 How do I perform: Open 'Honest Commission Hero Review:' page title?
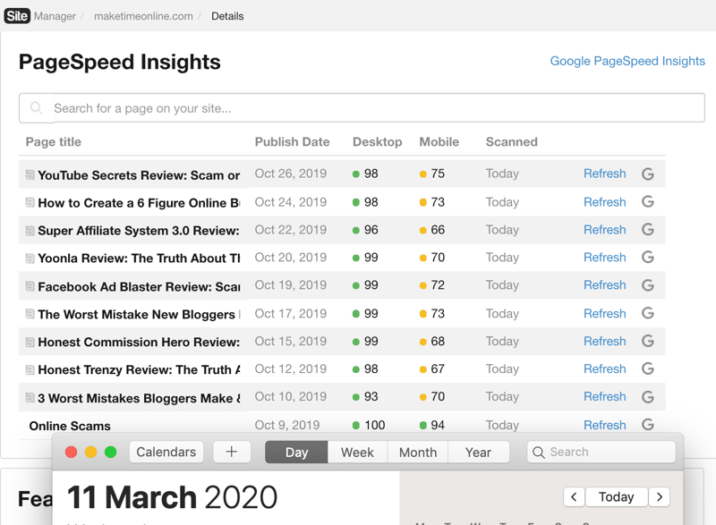click(x=139, y=342)
